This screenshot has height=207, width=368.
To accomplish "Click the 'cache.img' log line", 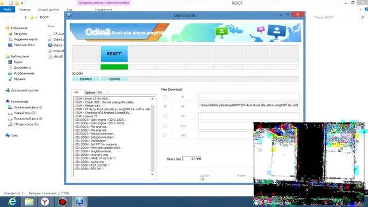I will point(89,162).
